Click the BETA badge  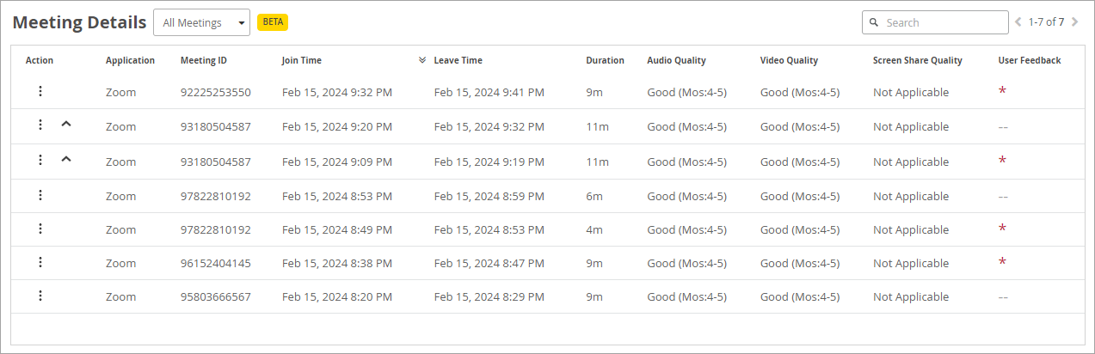click(273, 22)
